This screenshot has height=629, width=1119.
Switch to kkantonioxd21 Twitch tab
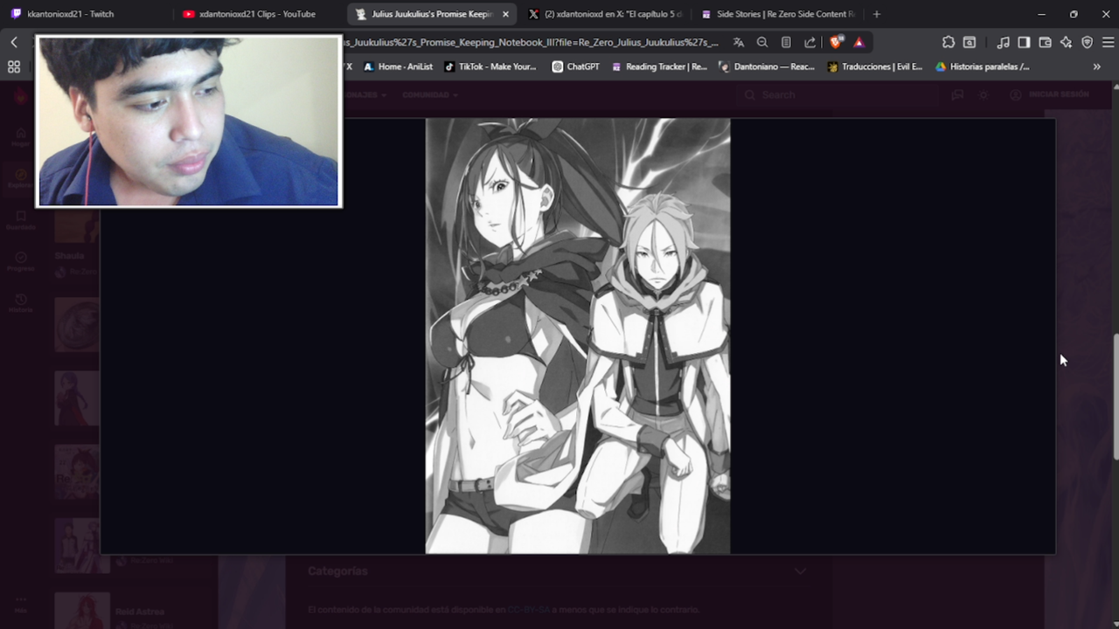click(x=86, y=14)
